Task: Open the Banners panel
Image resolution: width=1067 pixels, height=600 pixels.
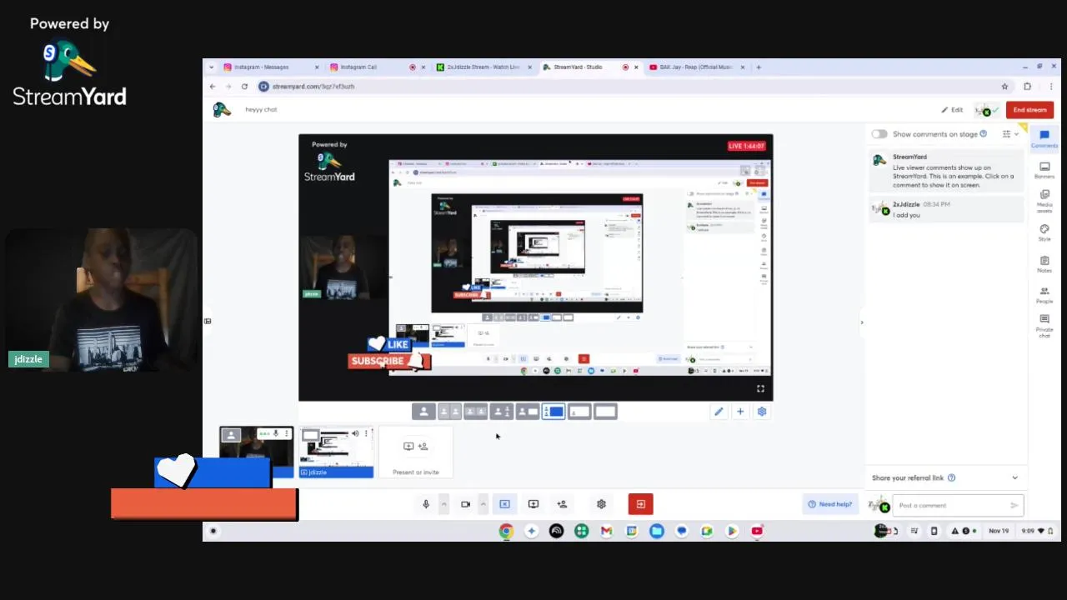Action: pyautogui.click(x=1044, y=170)
